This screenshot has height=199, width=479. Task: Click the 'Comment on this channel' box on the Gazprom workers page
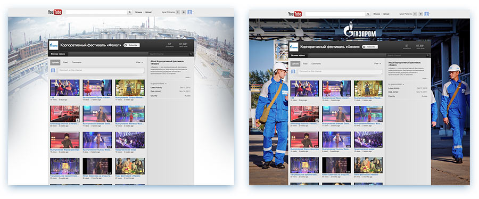pos(340,71)
